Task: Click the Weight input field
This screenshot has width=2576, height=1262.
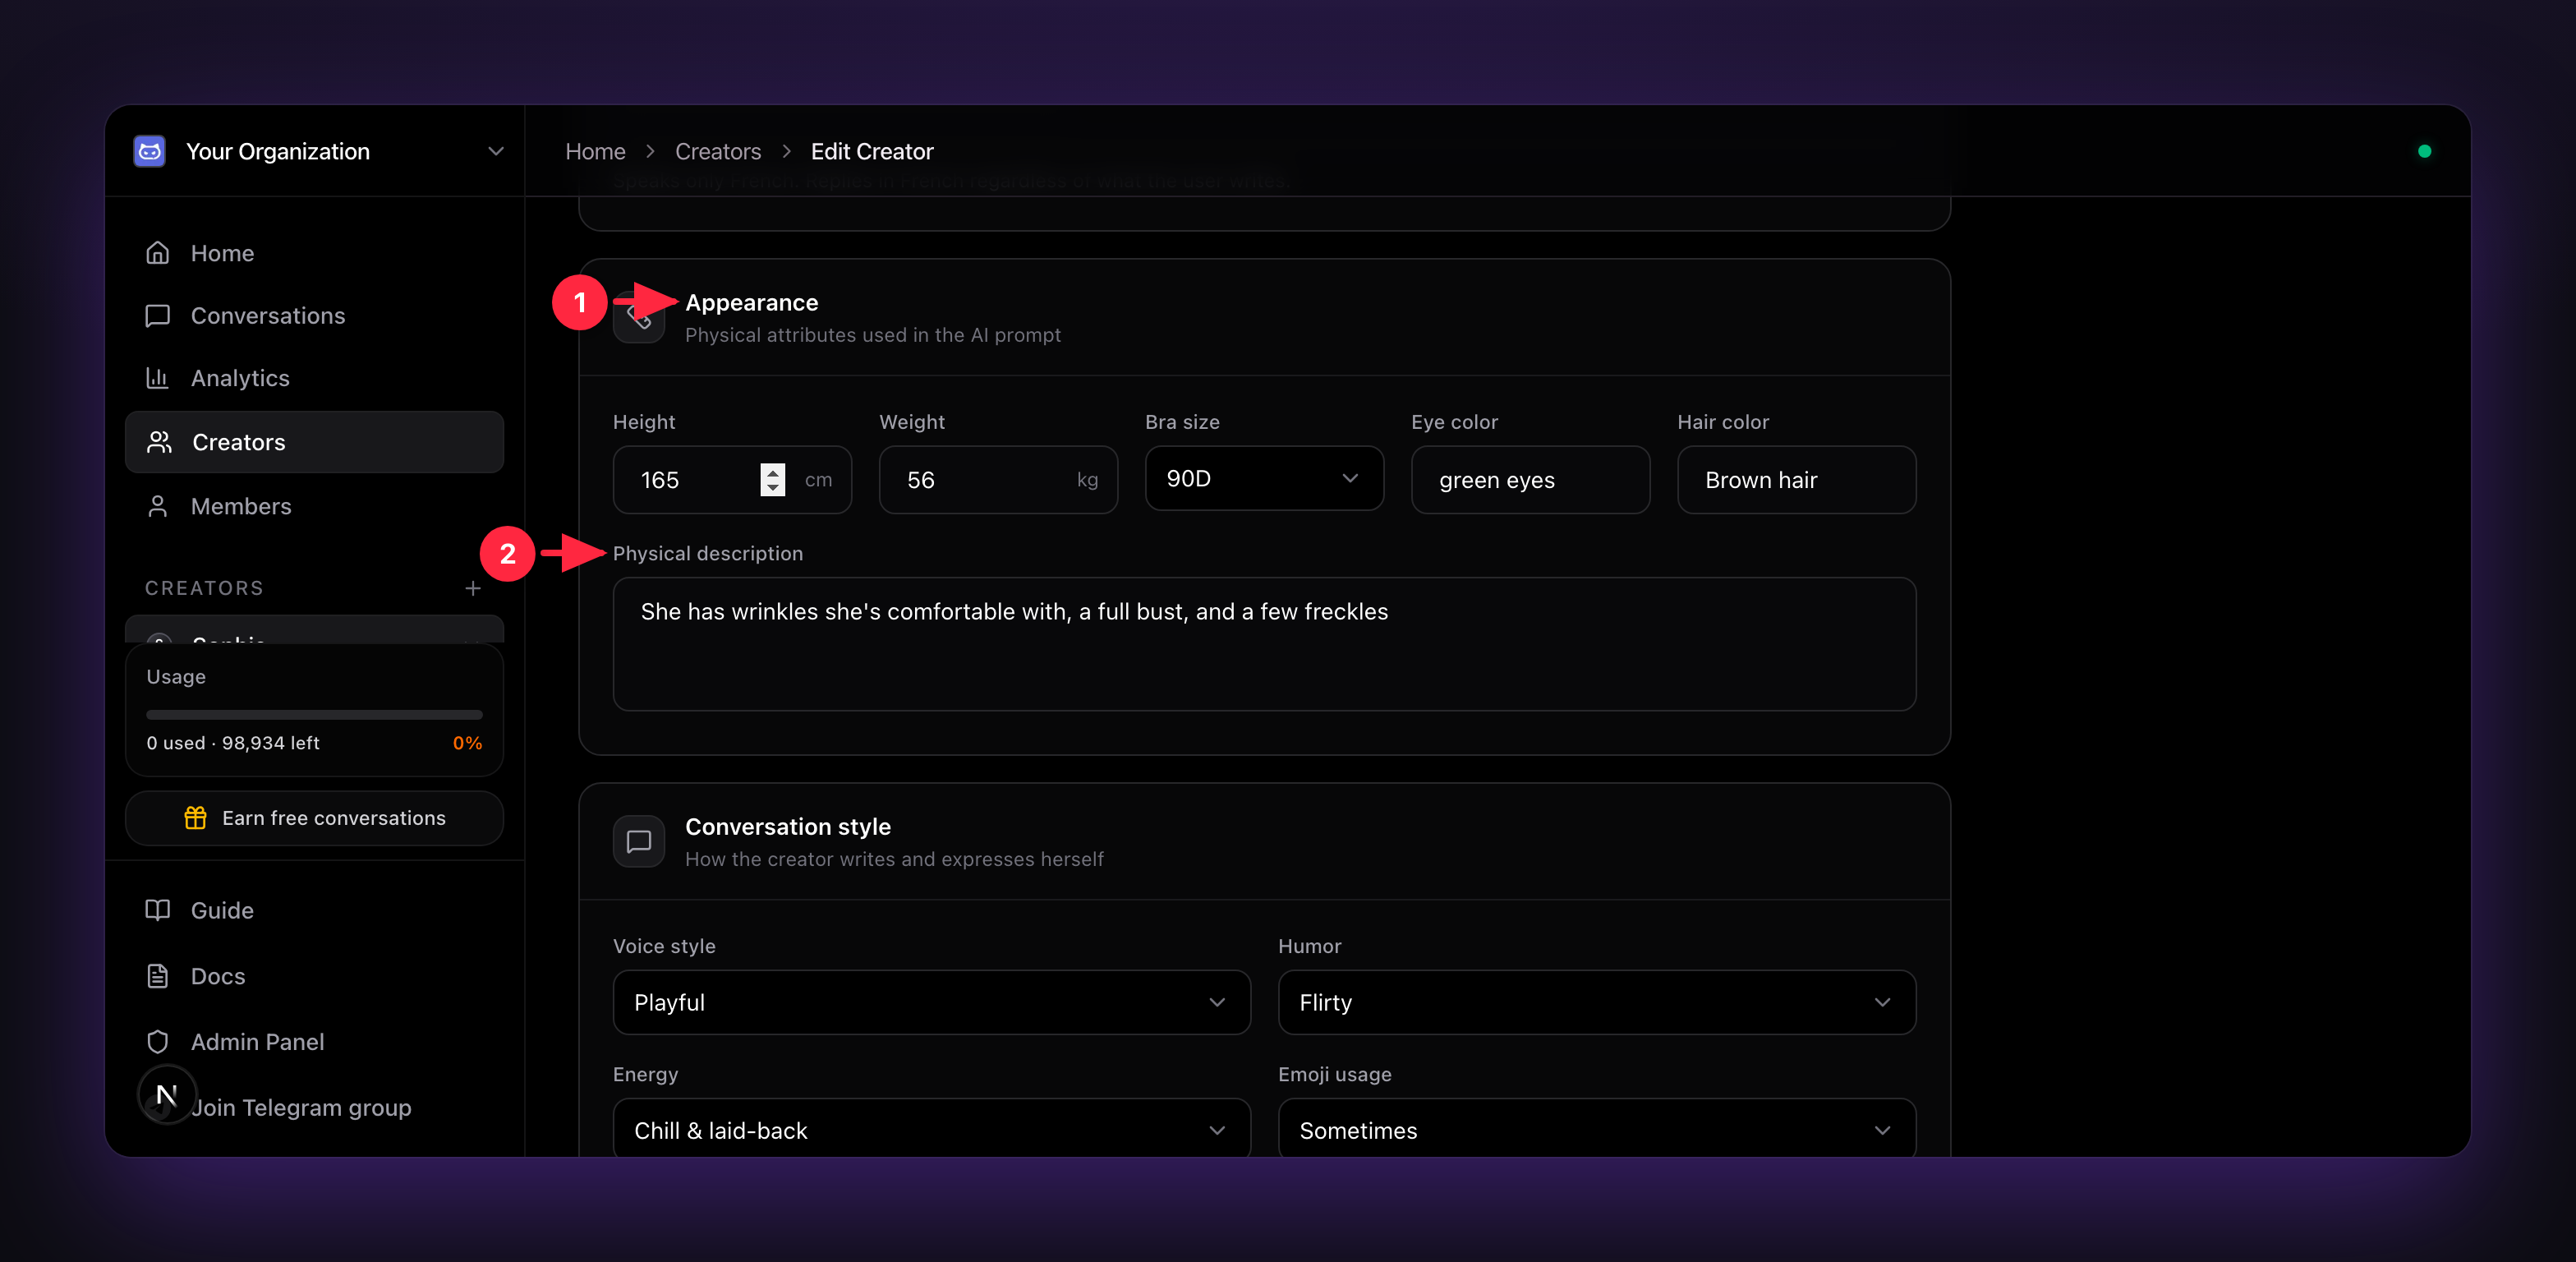Action: 998,480
